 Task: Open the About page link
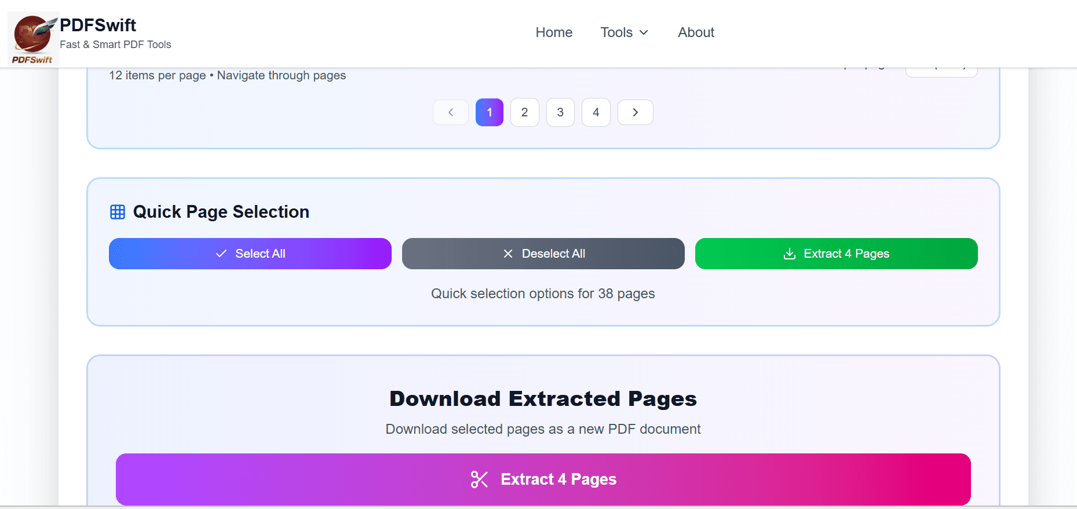click(x=696, y=32)
